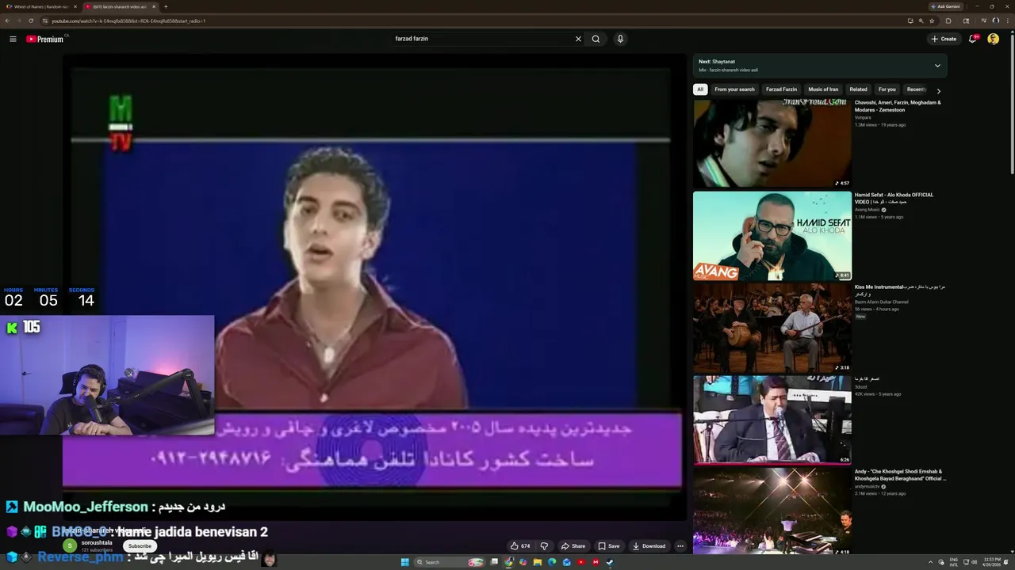The height and width of the screenshot is (570, 1015).
Task: Open Andy Che Khoshgel Shodi Emshab title
Action: 900,475
